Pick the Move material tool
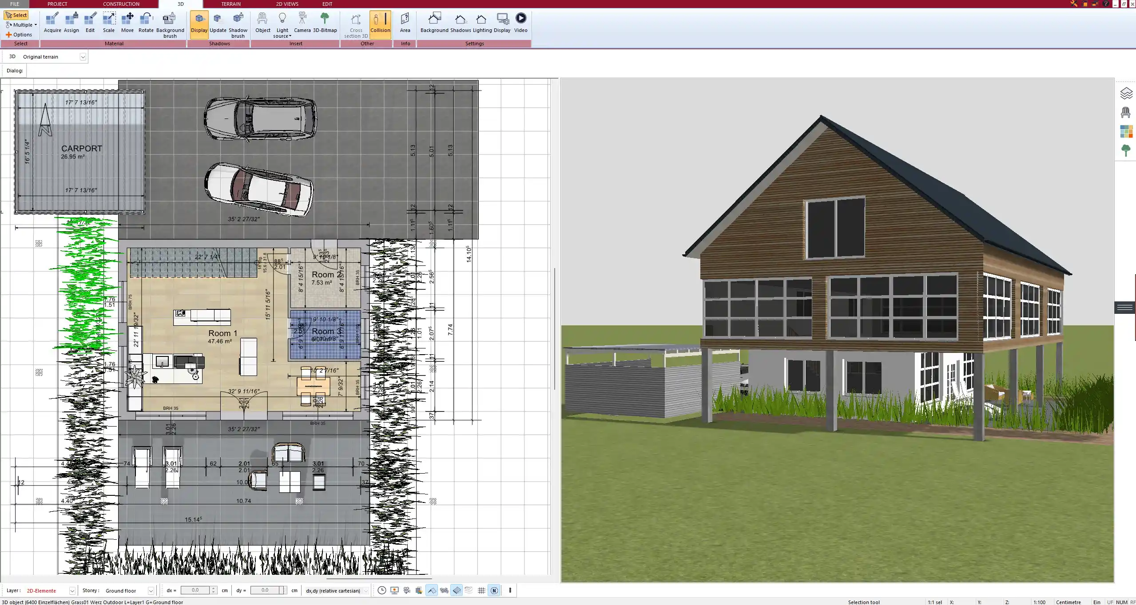This screenshot has width=1136, height=605. point(127,23)
